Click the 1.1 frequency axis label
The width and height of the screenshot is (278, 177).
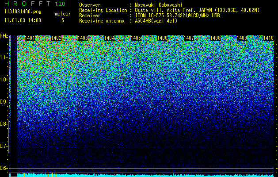tap(4, 58)
